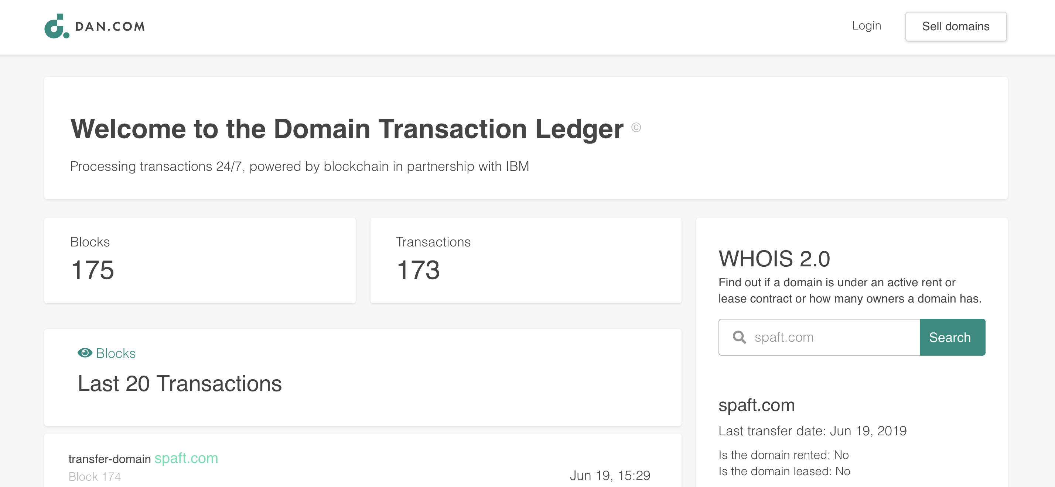Click the Sell domains button

click(x=956, y=27)
